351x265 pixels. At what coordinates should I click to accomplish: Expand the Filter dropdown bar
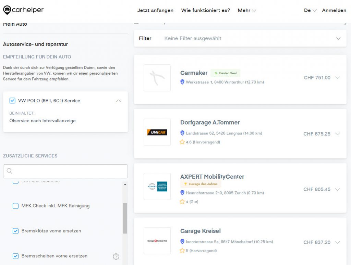(x=338, y=38)
